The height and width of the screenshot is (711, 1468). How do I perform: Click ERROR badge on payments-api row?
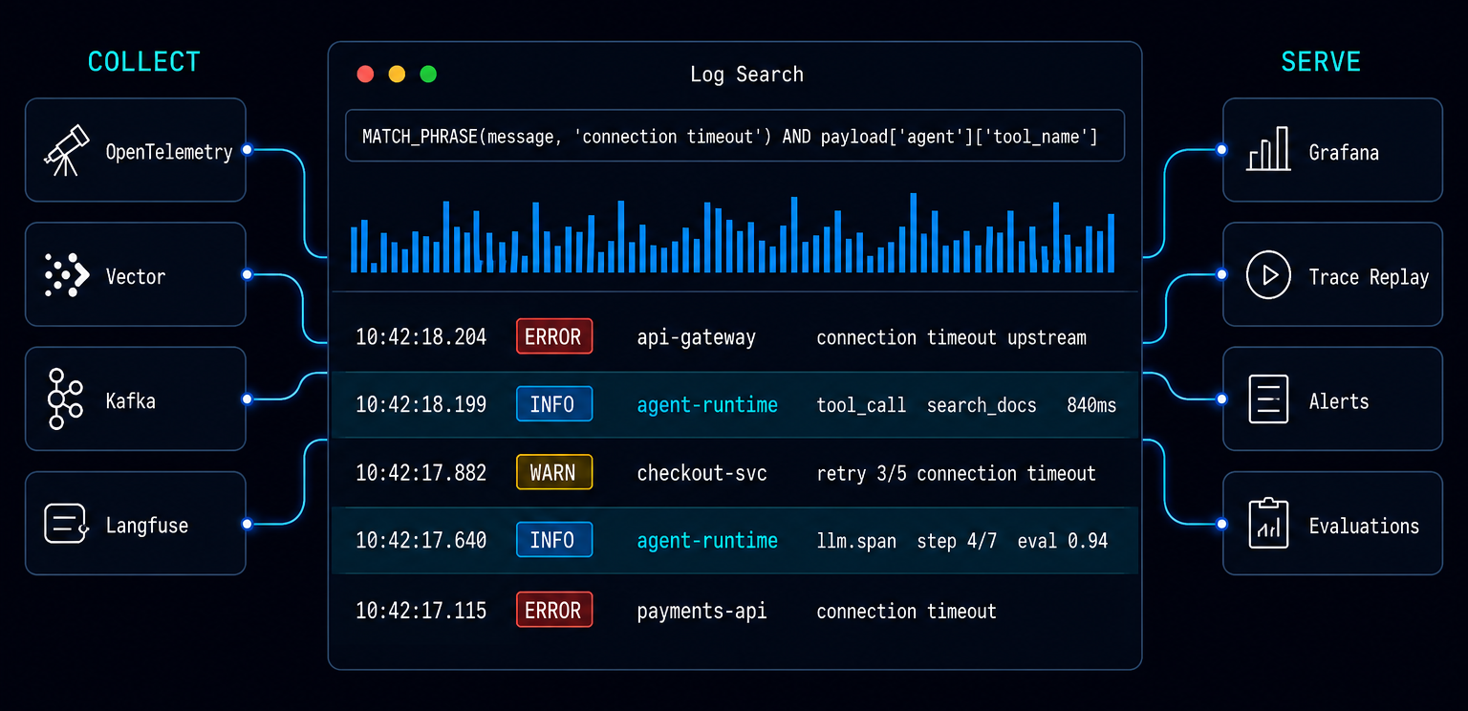click(554, 610)
